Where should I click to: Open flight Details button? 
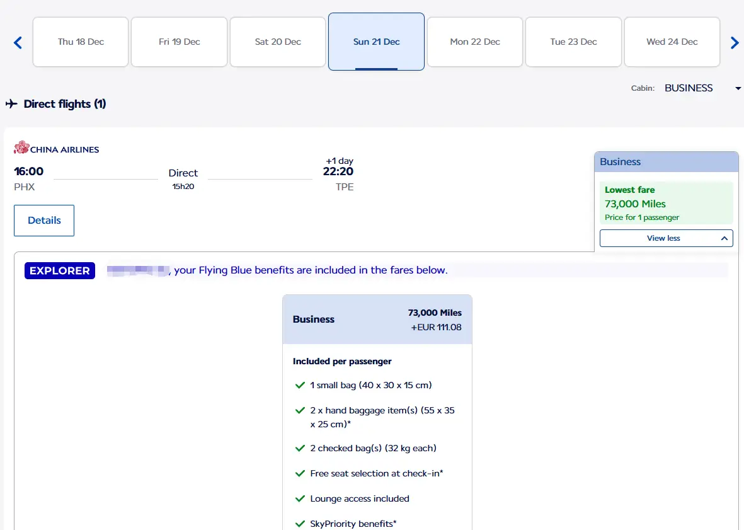(44, 221)
